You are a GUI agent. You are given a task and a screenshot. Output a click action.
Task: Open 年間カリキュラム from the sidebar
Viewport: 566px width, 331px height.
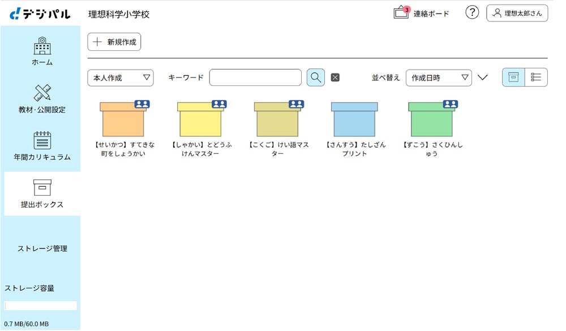[42, 147]
